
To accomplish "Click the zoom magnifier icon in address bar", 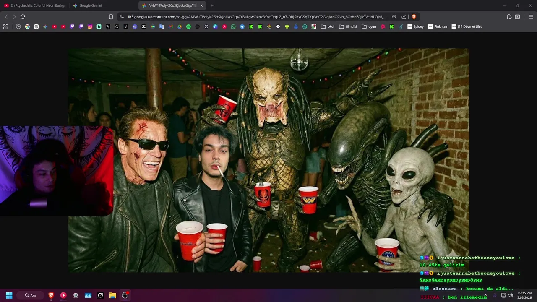I will 394,17.
